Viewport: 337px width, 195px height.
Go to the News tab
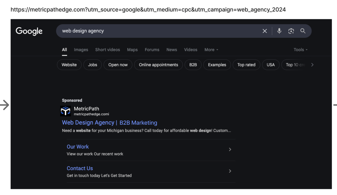pyautogui.click(x=172, y=50)
